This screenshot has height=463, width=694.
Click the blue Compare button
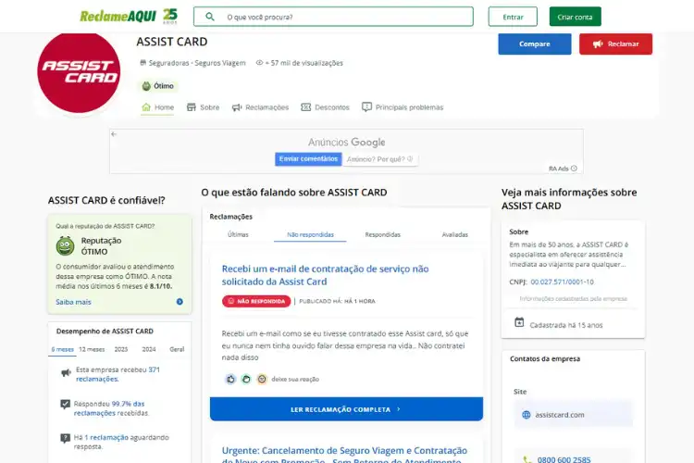(535, 44)
